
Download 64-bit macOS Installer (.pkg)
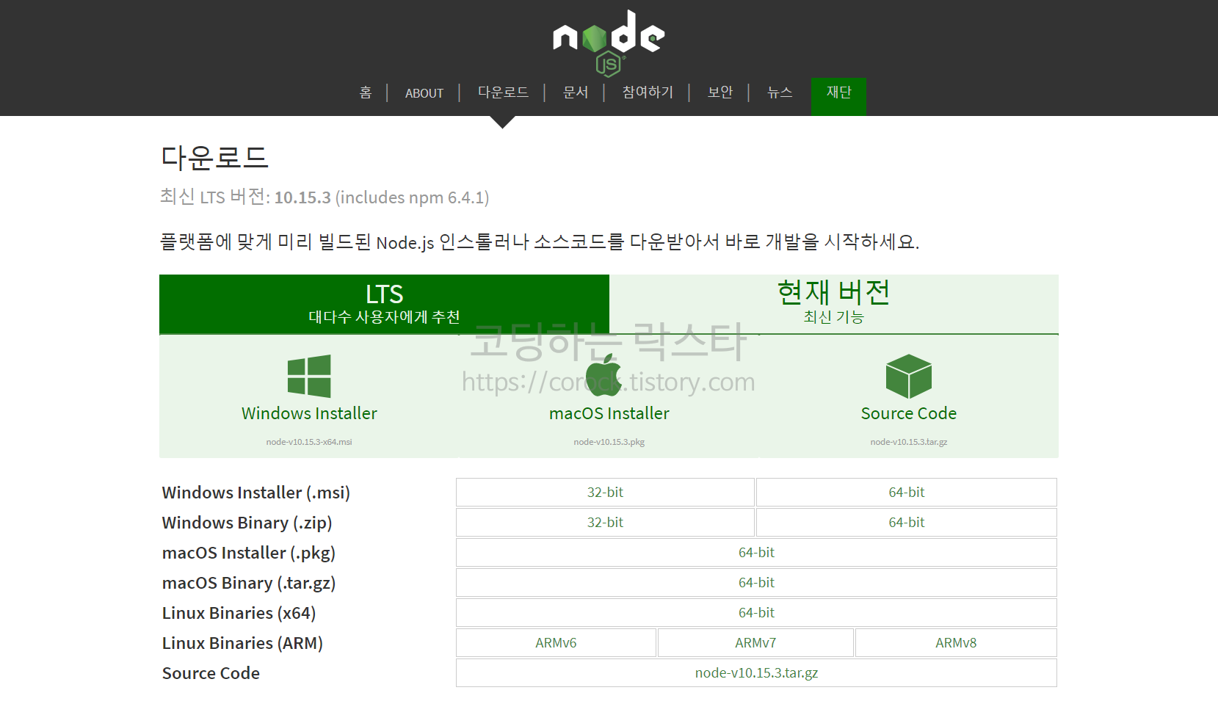(x=756, y=553)
